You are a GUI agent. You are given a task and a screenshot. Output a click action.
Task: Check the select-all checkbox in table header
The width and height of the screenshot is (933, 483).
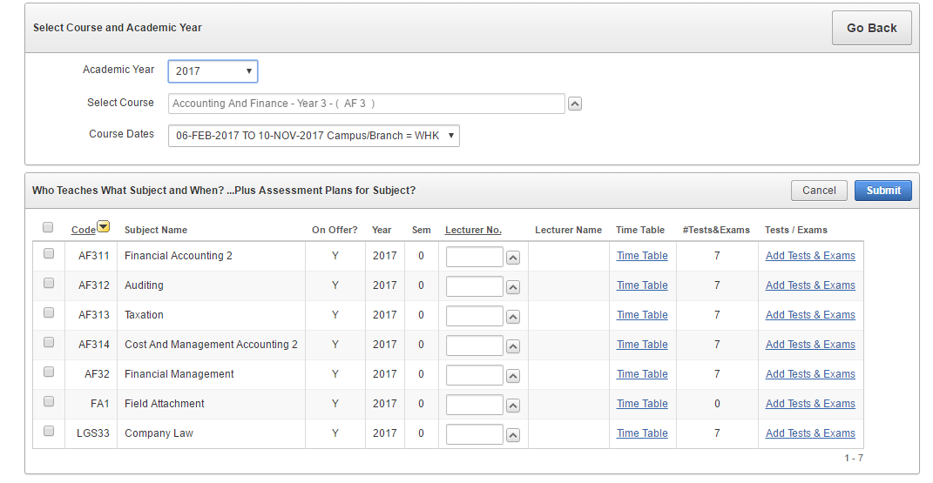48,228
